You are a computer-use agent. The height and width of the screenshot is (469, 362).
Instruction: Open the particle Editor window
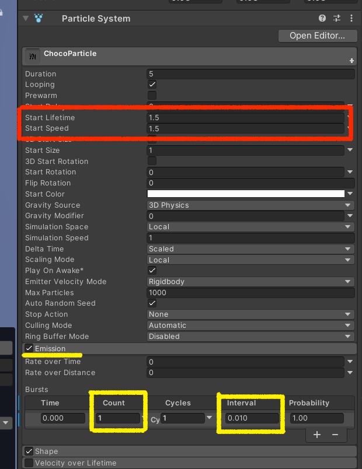tap(318, 36)
